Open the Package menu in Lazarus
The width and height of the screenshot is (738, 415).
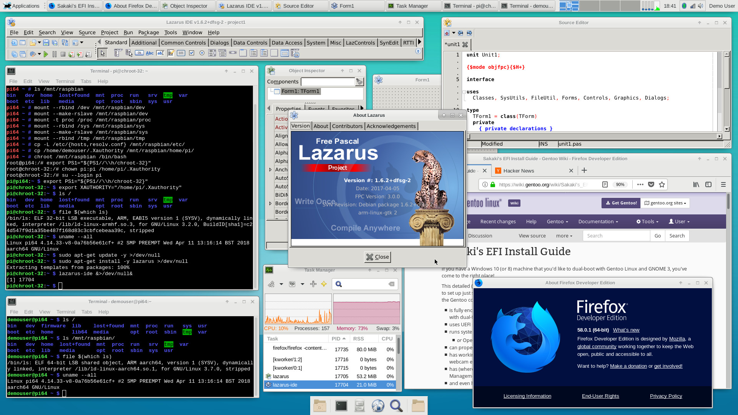tap(148, 32)
